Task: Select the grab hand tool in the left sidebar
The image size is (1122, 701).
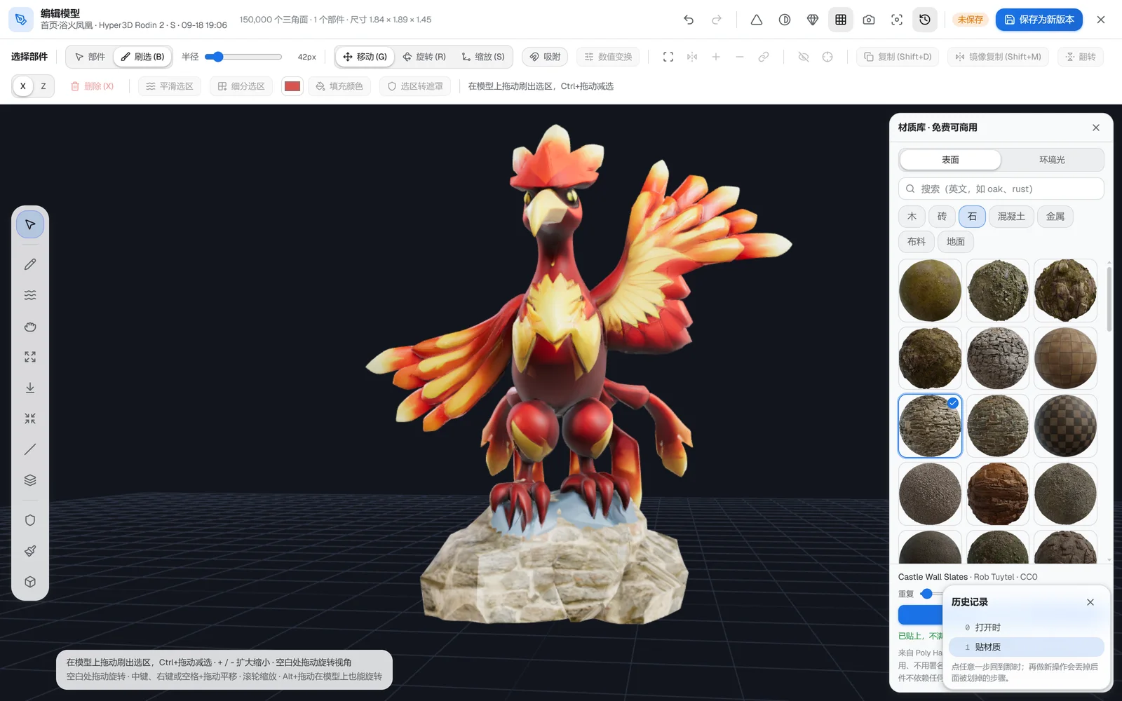Action: click(x=30, y=326)
